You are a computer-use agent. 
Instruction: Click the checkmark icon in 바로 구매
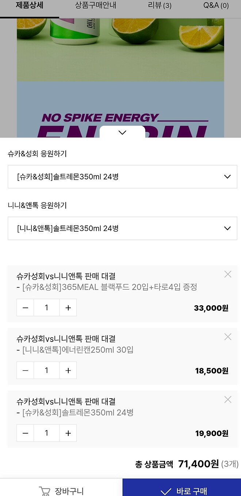pos(167,491)
